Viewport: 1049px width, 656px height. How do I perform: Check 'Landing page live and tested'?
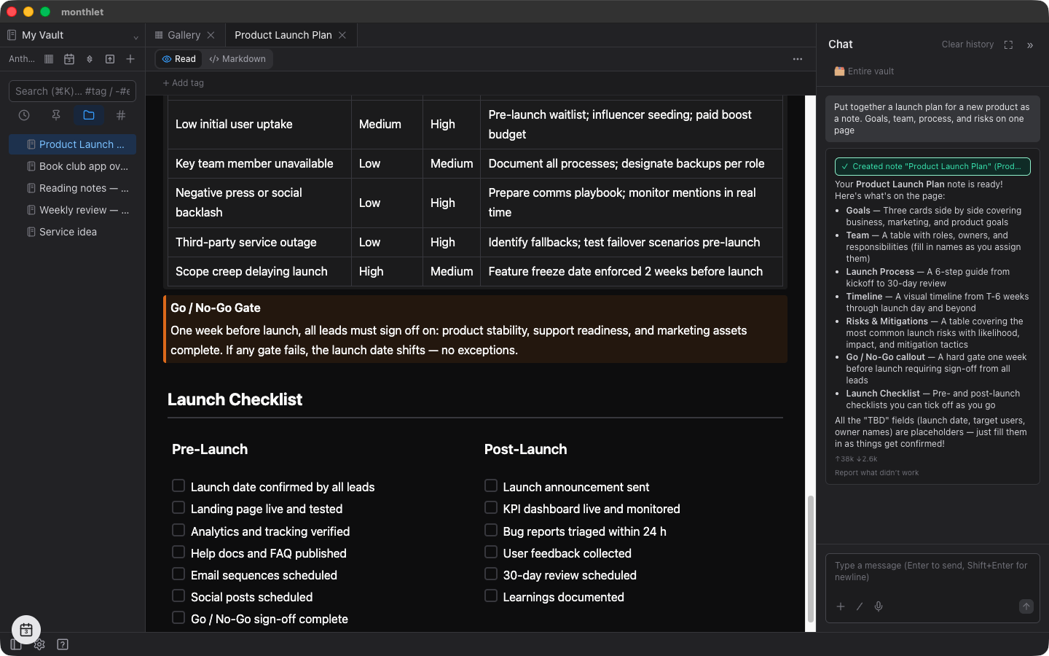point(178,507)
